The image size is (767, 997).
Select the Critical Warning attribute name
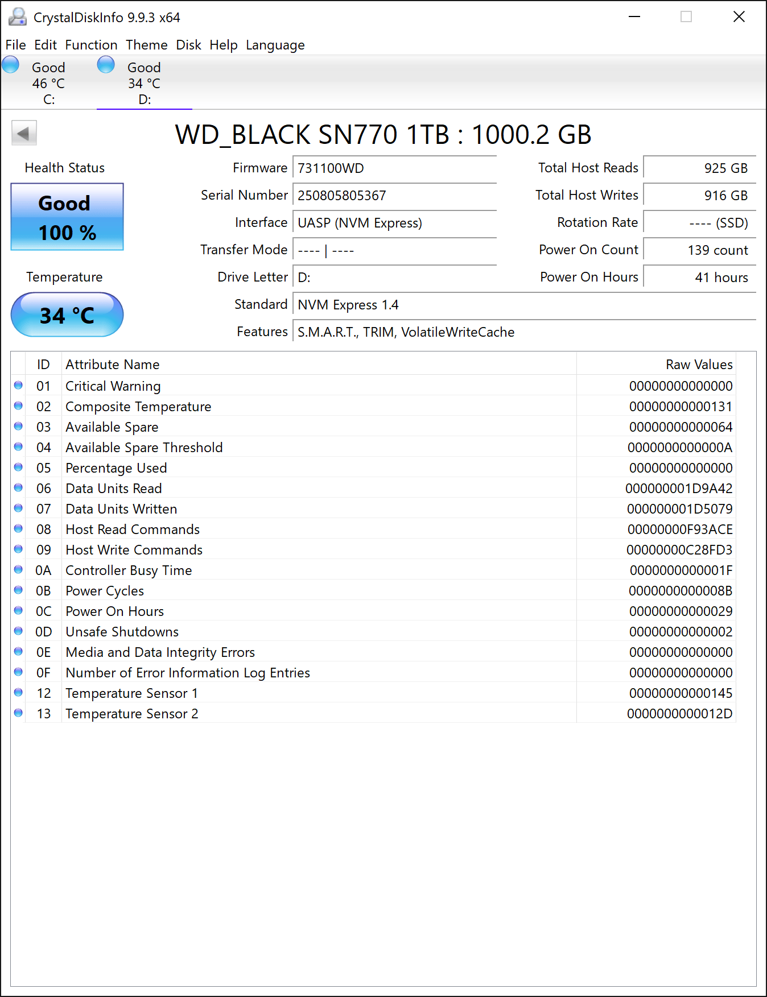(113, 386)
